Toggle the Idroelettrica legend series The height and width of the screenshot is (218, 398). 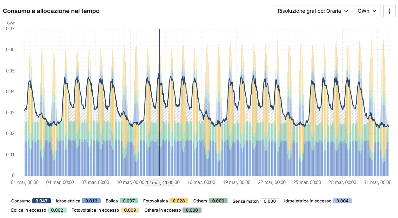pos(78,201)
